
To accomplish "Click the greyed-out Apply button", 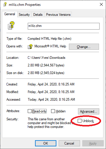I will click(93, 143).
